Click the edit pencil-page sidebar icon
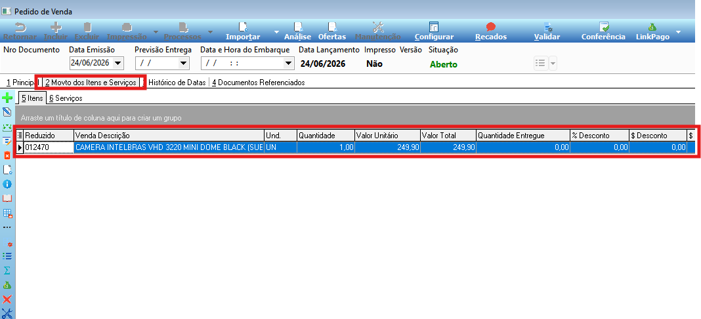This screenshot has height=319, width=701. tap(7, 111)
